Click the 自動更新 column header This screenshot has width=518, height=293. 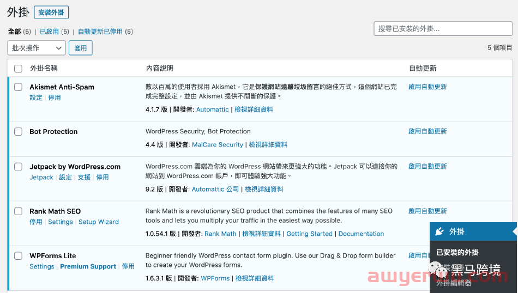423,68
